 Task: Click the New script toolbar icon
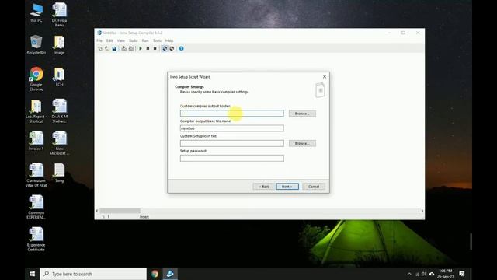coord(100,48)
